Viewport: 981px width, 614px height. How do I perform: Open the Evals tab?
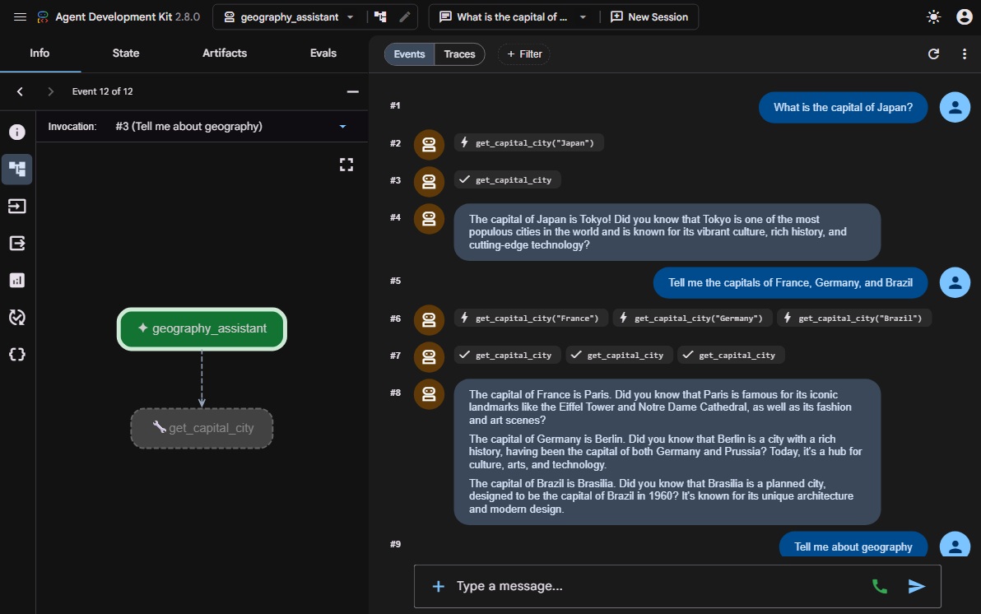click(x=323, y=53)
